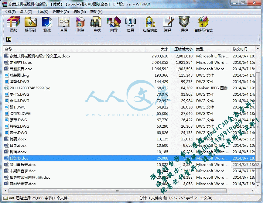Sort by 修改时间 column header
Screen dimensions: 263x203
coord(243,49)
